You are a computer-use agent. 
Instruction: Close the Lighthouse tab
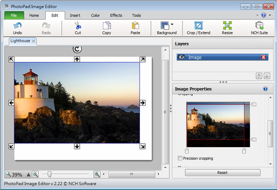point(33,41)
